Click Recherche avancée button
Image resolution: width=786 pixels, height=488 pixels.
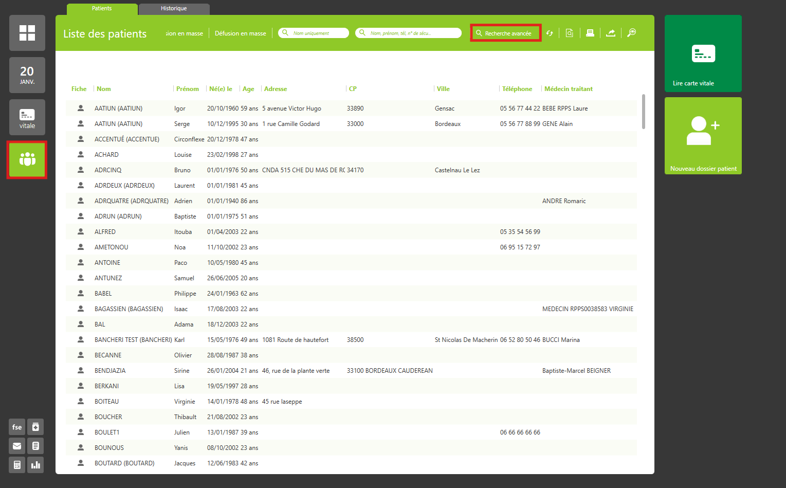click(x=506, y=33)
